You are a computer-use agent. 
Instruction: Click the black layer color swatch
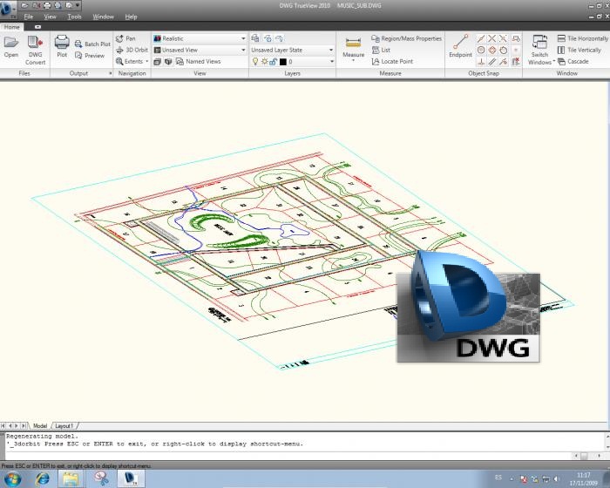click(283, 62)
